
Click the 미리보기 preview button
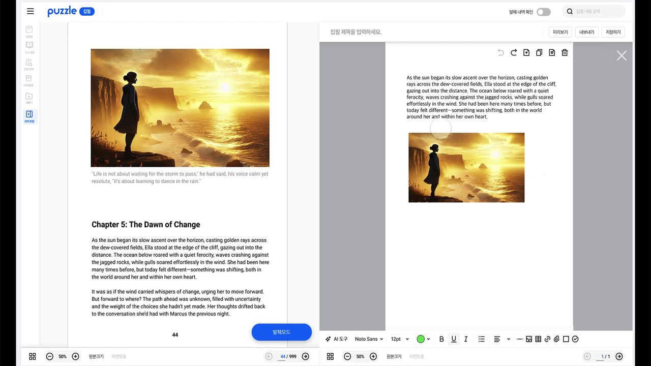[x=560, y=32]
